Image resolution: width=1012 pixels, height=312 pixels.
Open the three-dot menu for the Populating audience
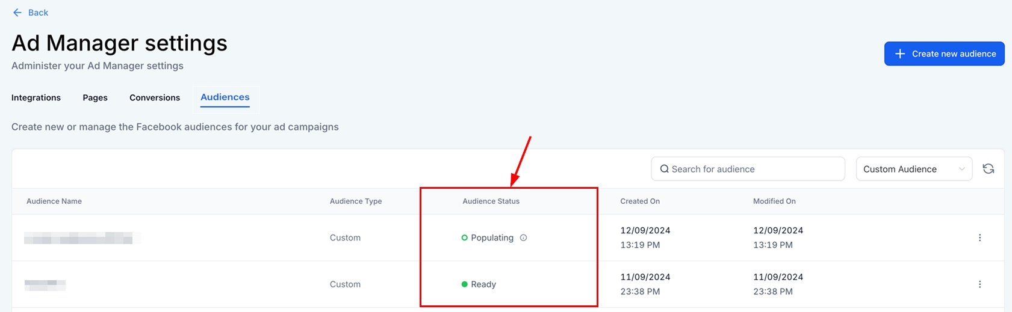click(979, 237)
